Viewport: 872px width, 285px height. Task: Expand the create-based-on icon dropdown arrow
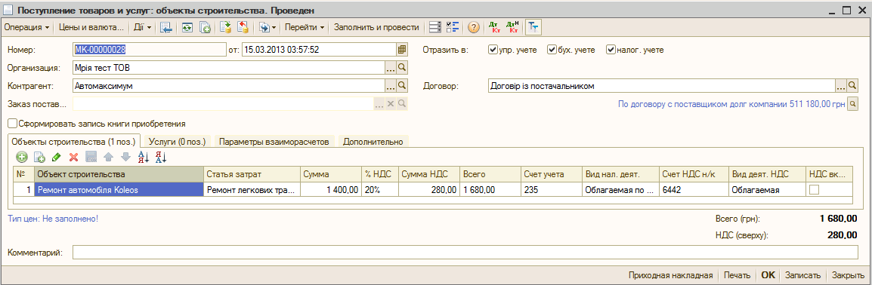274,26
